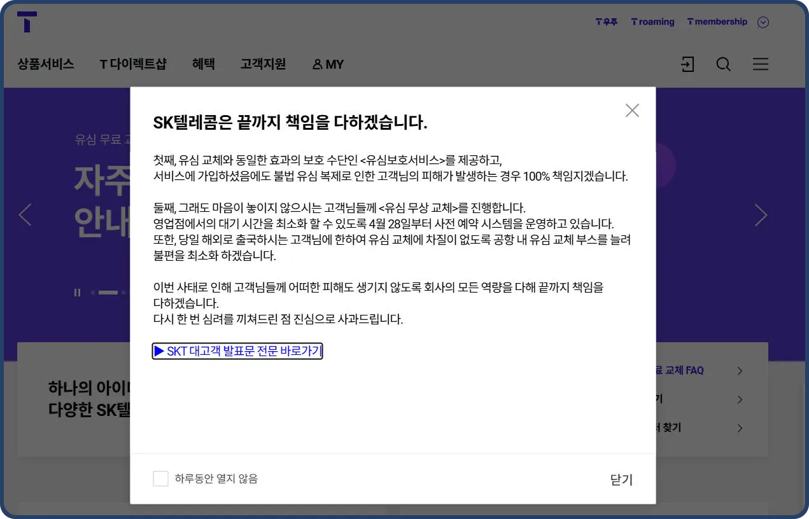Open the hamburger menu icon
This screenshot has width=809, height=519.
761,64
